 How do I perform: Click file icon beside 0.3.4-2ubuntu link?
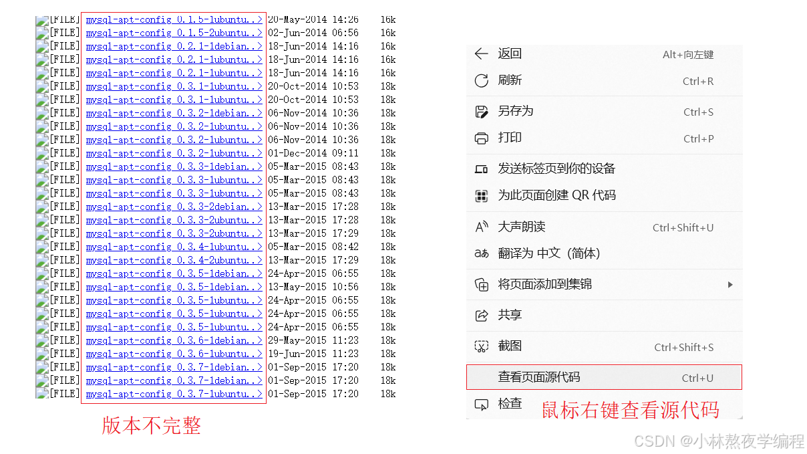coord(41,260)
